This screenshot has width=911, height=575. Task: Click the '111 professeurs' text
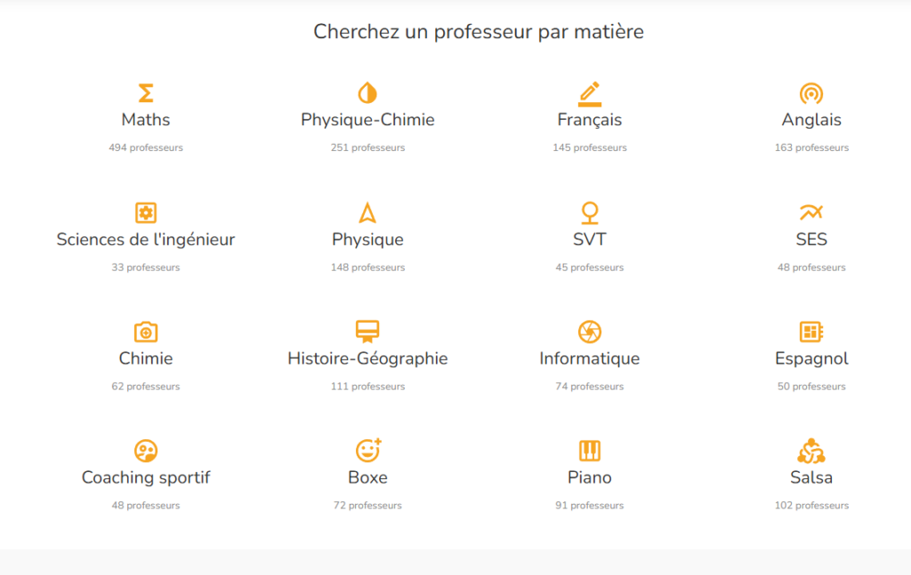[x=367, y=387]
